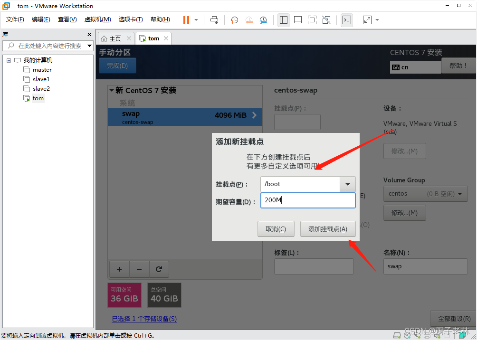Click the Unity mode icon
The height and width of the screenshot is (340, 477).
click(x=326, y=20)
